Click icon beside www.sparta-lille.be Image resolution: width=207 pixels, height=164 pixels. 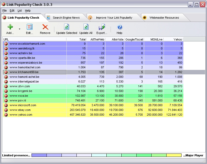pos(6,58)
